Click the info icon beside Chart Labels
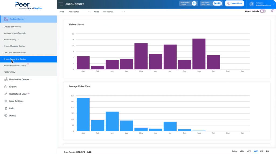 click(272, 11)
